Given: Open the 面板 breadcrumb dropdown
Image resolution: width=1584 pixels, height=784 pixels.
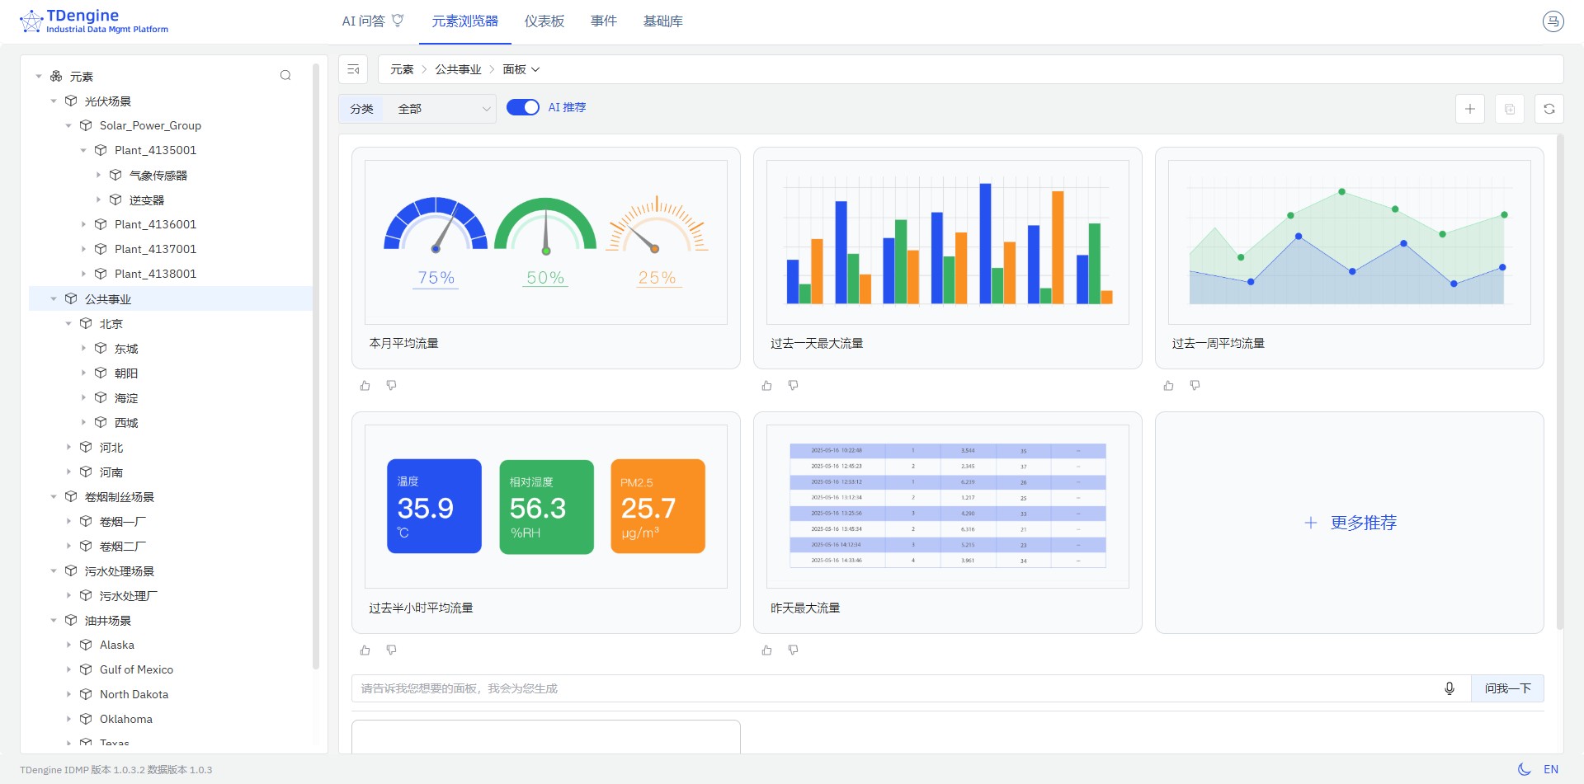Looking at the screenshot, I should [521, 69].
